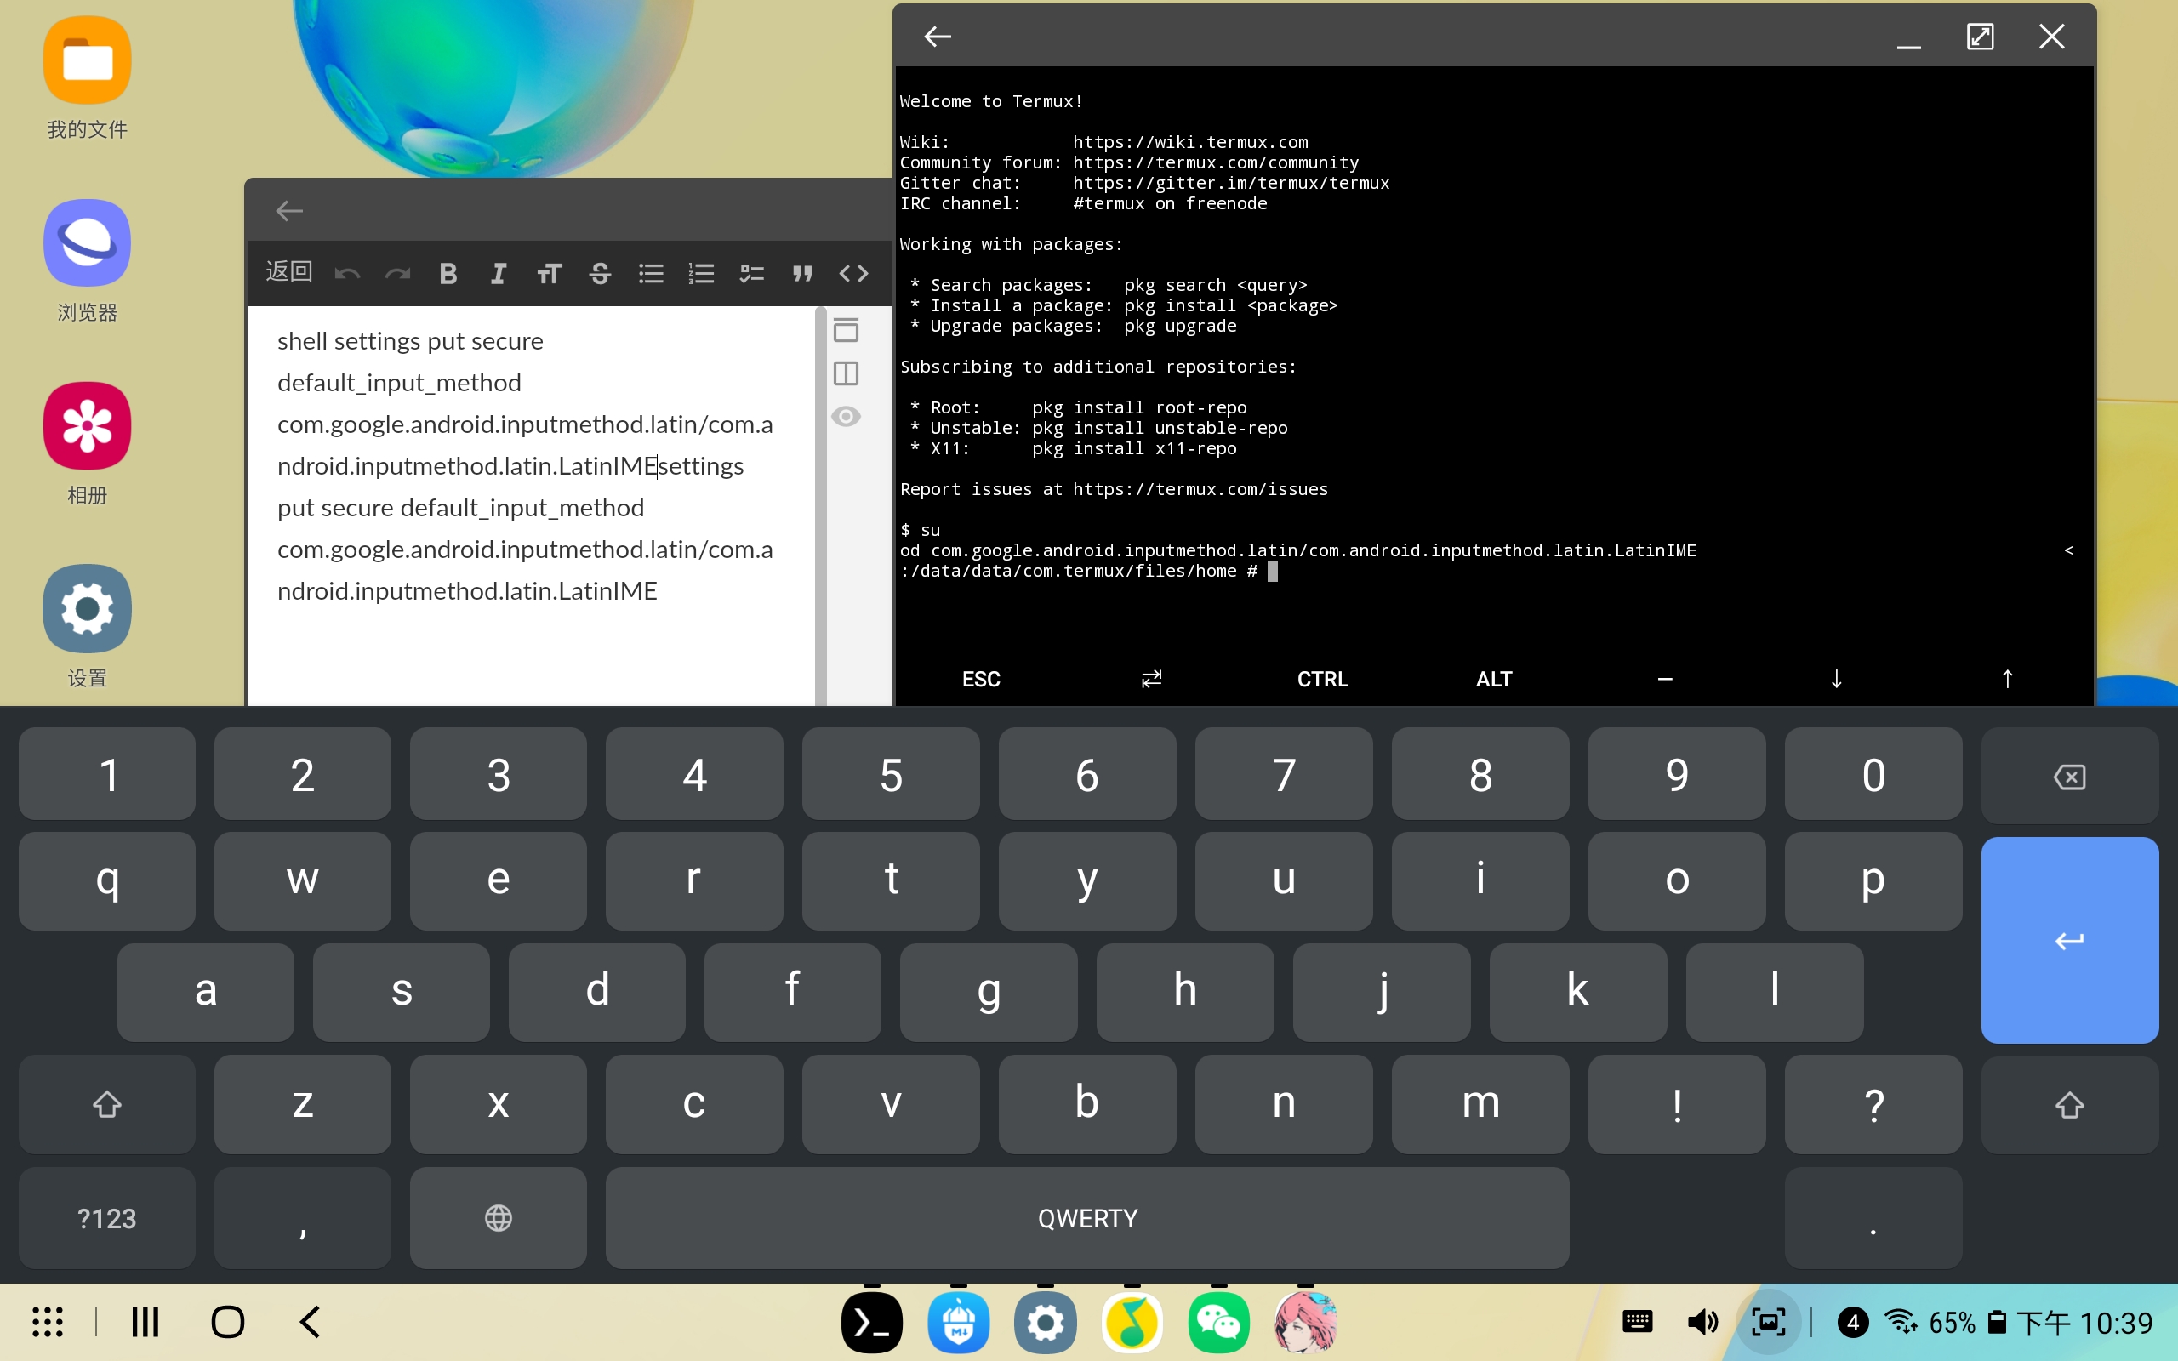This screenshot has width=2178, height=1361.
Task: Click the heading text size icon
Action: coord(549,273)
